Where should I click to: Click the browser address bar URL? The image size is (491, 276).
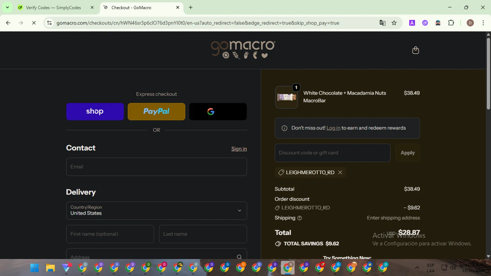pos(198,23)
